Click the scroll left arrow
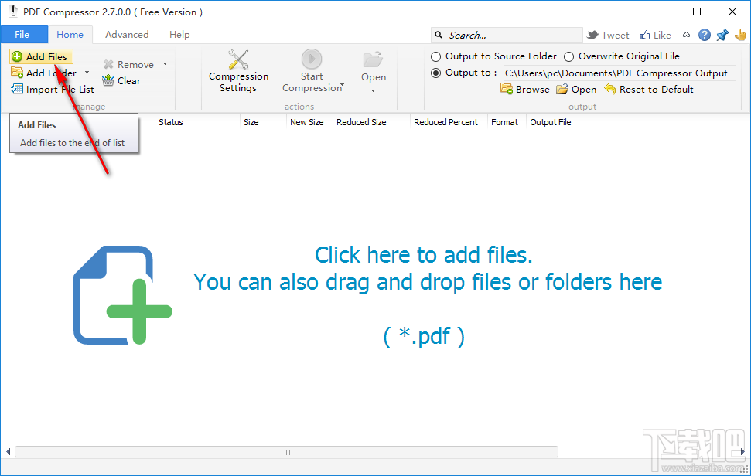Image resolution: width=751 pixels, height=476 pixels. [x=8, y=452]
